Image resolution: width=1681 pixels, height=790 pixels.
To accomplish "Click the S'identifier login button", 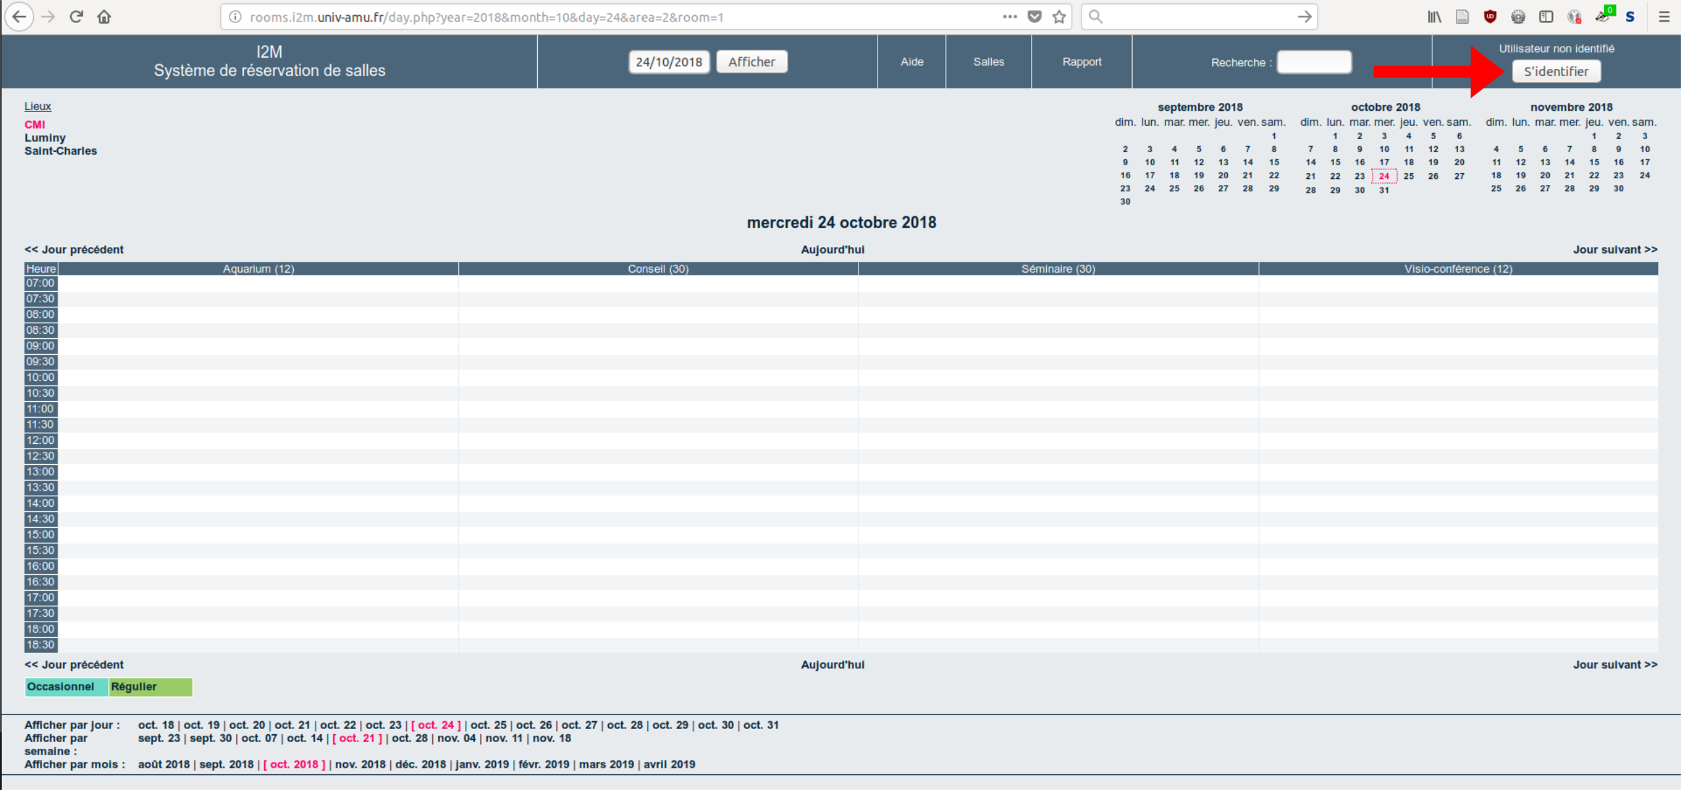I will 1556,71.
